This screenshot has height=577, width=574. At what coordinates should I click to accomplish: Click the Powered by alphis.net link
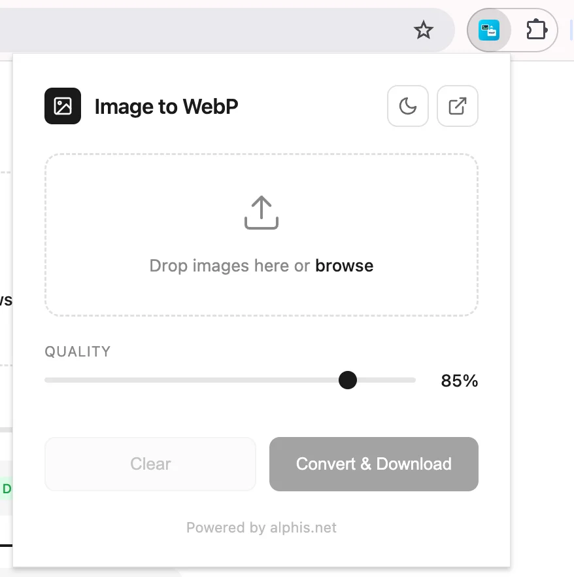tap(262, 528)
